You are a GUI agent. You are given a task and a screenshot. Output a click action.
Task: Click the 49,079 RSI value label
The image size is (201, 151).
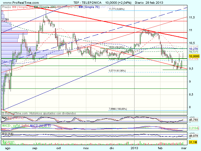(194, 136)
